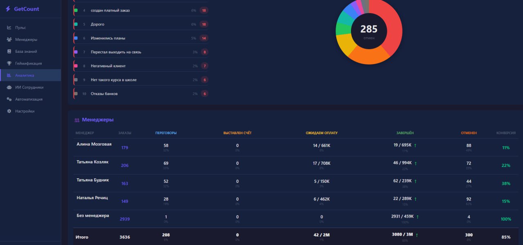Open the 2939 orders of Без менеджера
Viewport: 523px width, 245px height.
pyautogui.click(x=125, y=219)
